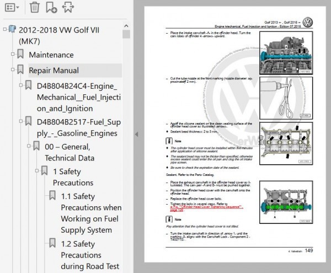Image resolution: width=331 pixels, height=273 pixels.
Task: Delete selected bookmark with trash icon
Action: 34,7
